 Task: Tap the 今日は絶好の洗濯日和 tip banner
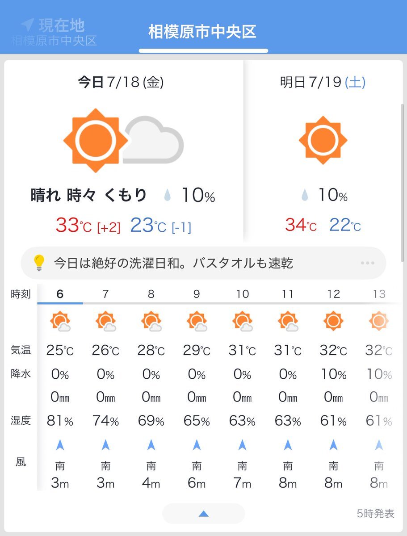tap(203, 263)
